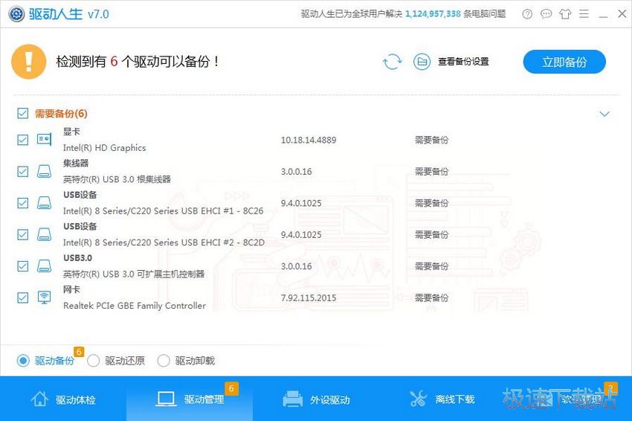The image size is (632, 421).
Task: Uncheck the Intel(R) HD Graphics checkbox
Action: 23,140
